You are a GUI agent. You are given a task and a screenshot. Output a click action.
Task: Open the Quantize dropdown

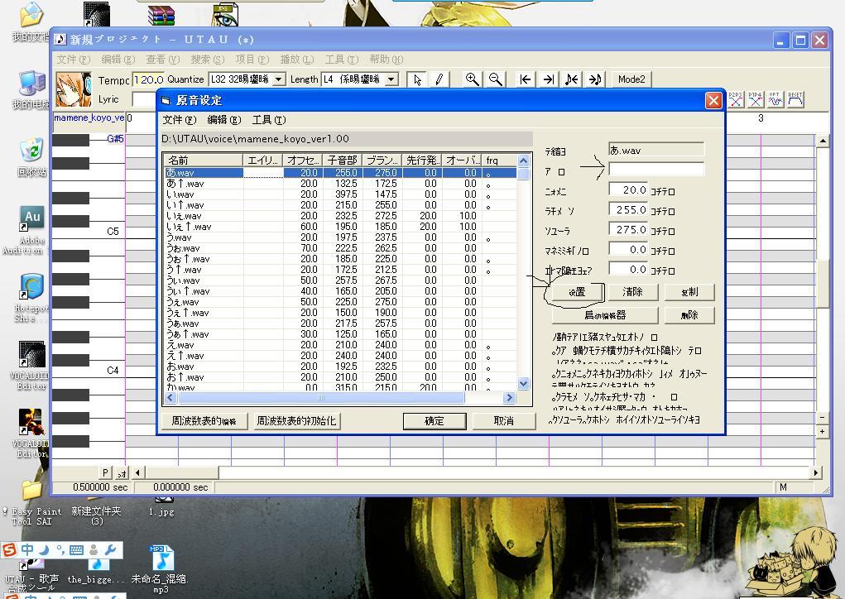click(279, 79)
